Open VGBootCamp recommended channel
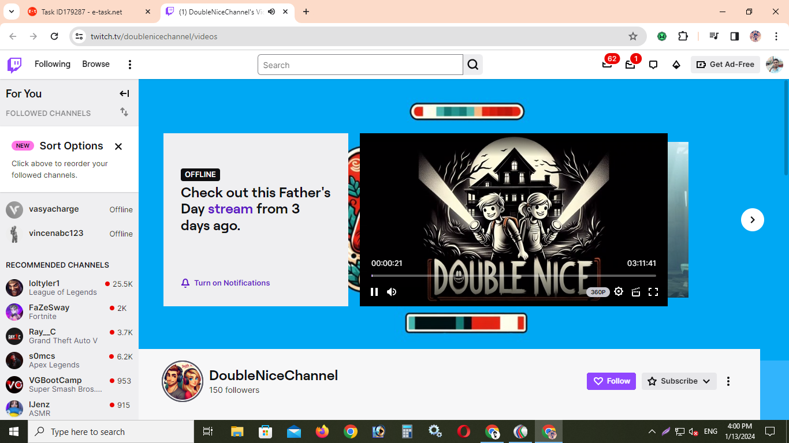789x443 pixels. point(69,384)
